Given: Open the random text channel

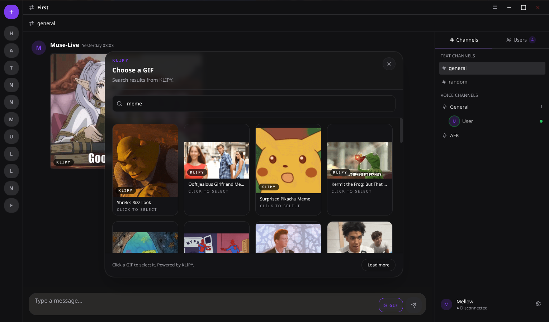Looking at the screenshot, I should pos(458,82).
